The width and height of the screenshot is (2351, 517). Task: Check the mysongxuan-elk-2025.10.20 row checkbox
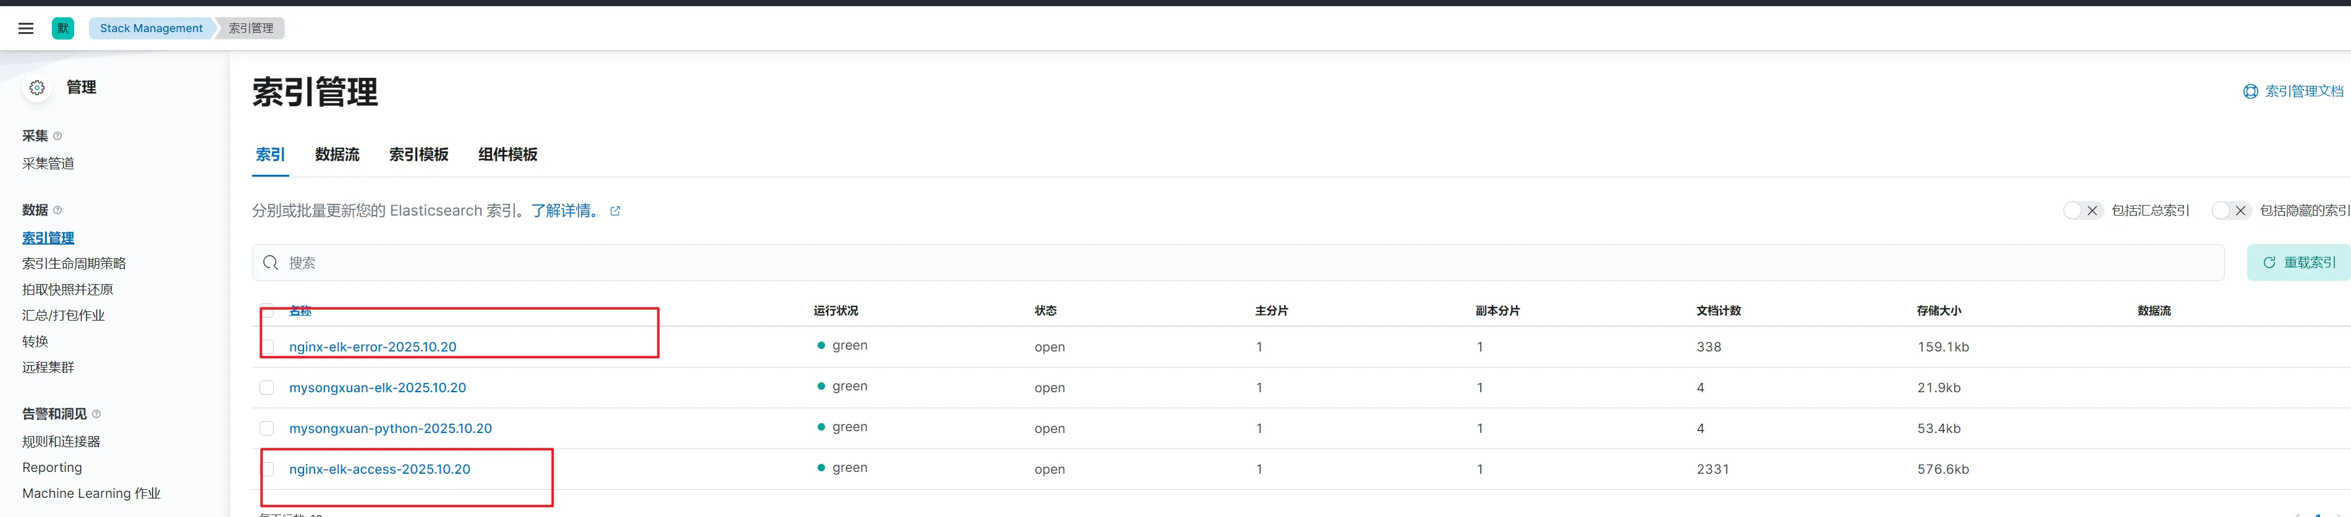click(266, 387)
